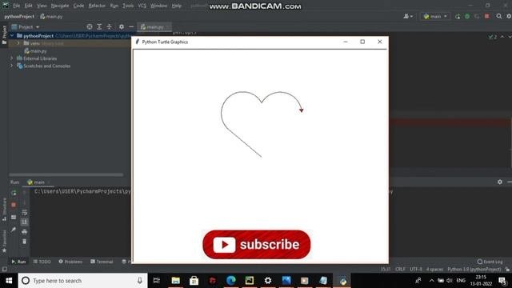The width and height of the screenshot is (512, 288).
Task: Click the Rerun icon in top toolbar
Action: (x=458, y=16)
